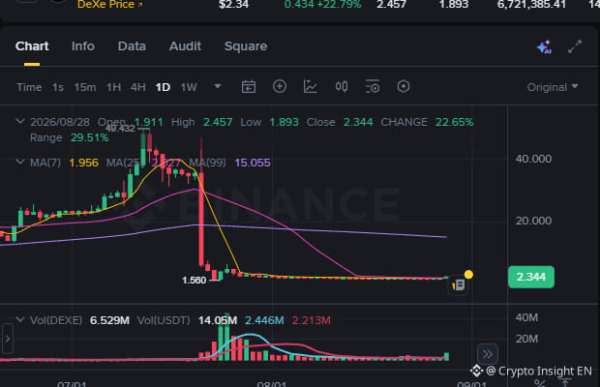
Task: Select the 15m time interval
Action: tap(85, 87)
